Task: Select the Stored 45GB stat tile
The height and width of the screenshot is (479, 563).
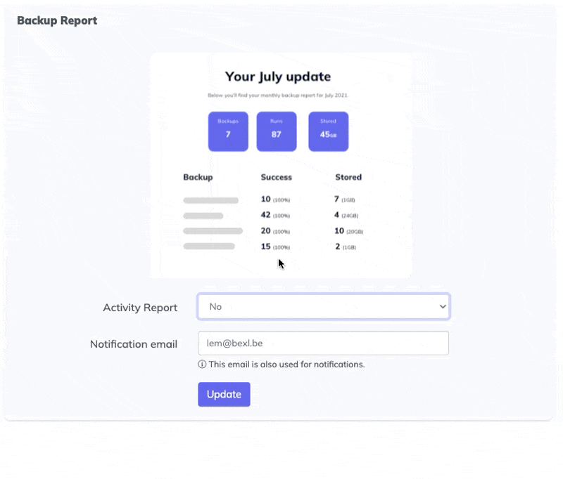Action: 328,131
